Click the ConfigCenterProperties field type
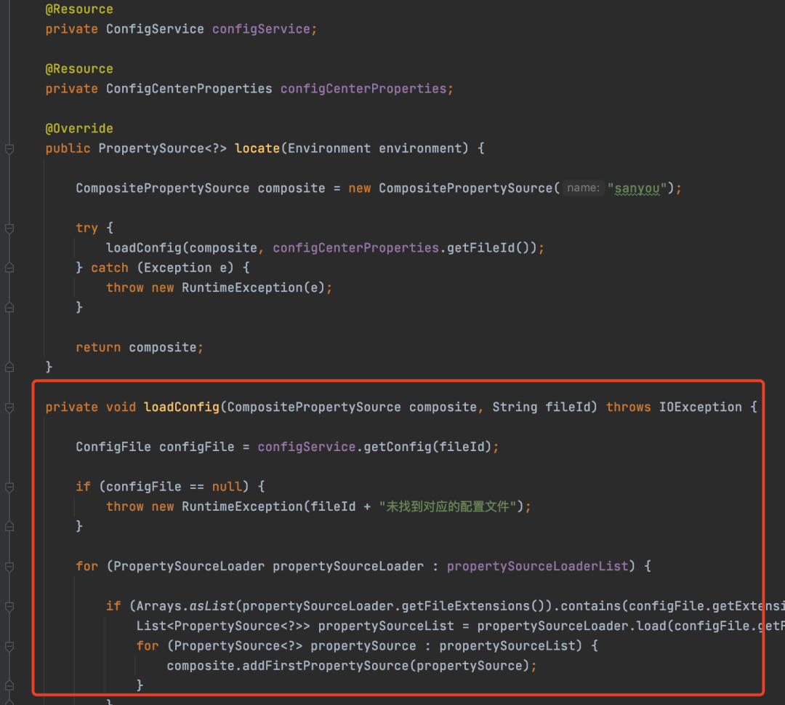Screen dimensions: 785x705 (x=189, y=89)
